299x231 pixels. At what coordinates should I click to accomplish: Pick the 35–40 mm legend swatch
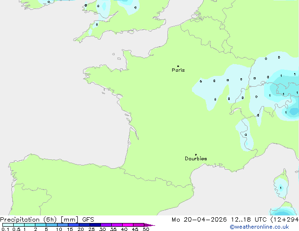click(117, 225)
